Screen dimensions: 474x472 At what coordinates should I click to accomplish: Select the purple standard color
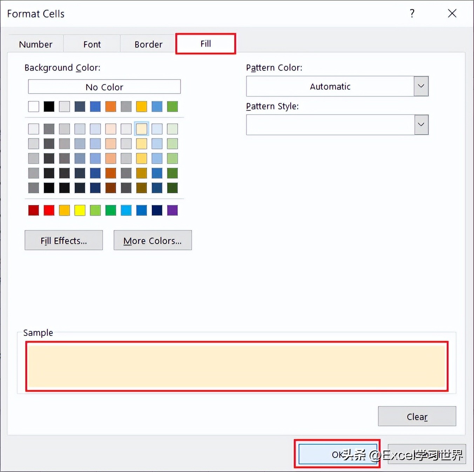click(x=172, y=210)
